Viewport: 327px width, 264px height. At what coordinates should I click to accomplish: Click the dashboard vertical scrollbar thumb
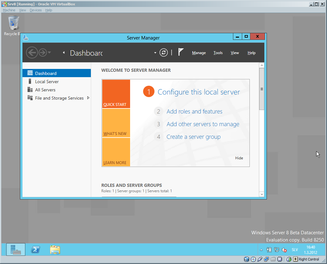pyautogui.click(x=262, y=89)
